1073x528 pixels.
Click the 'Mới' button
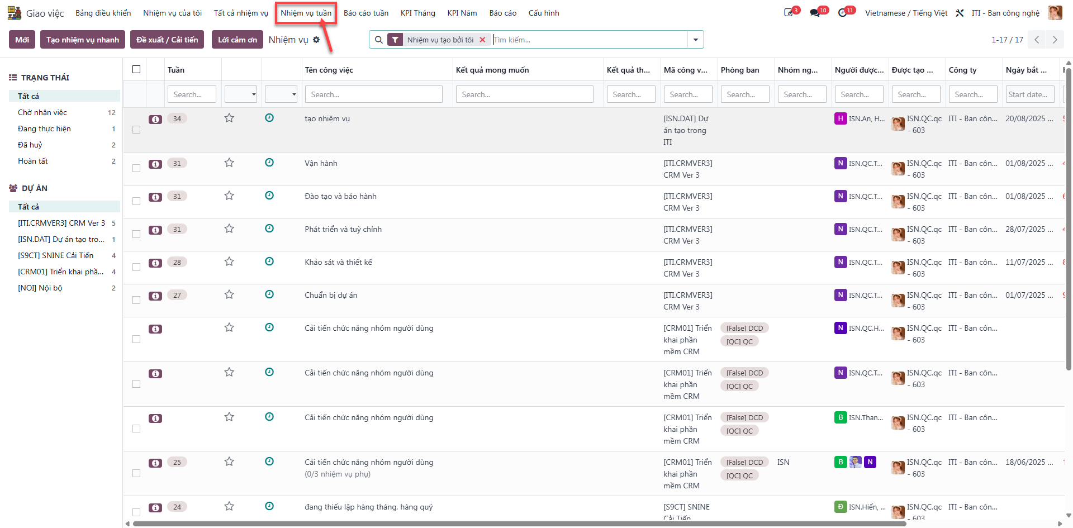pos(22,40)
